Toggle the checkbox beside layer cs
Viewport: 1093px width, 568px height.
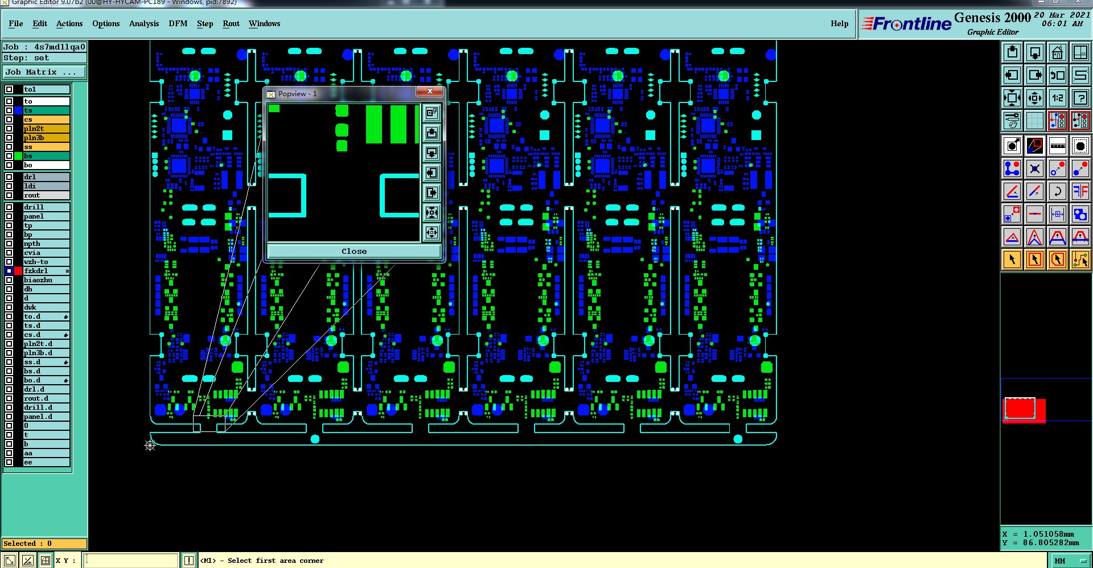coord(9,120)
